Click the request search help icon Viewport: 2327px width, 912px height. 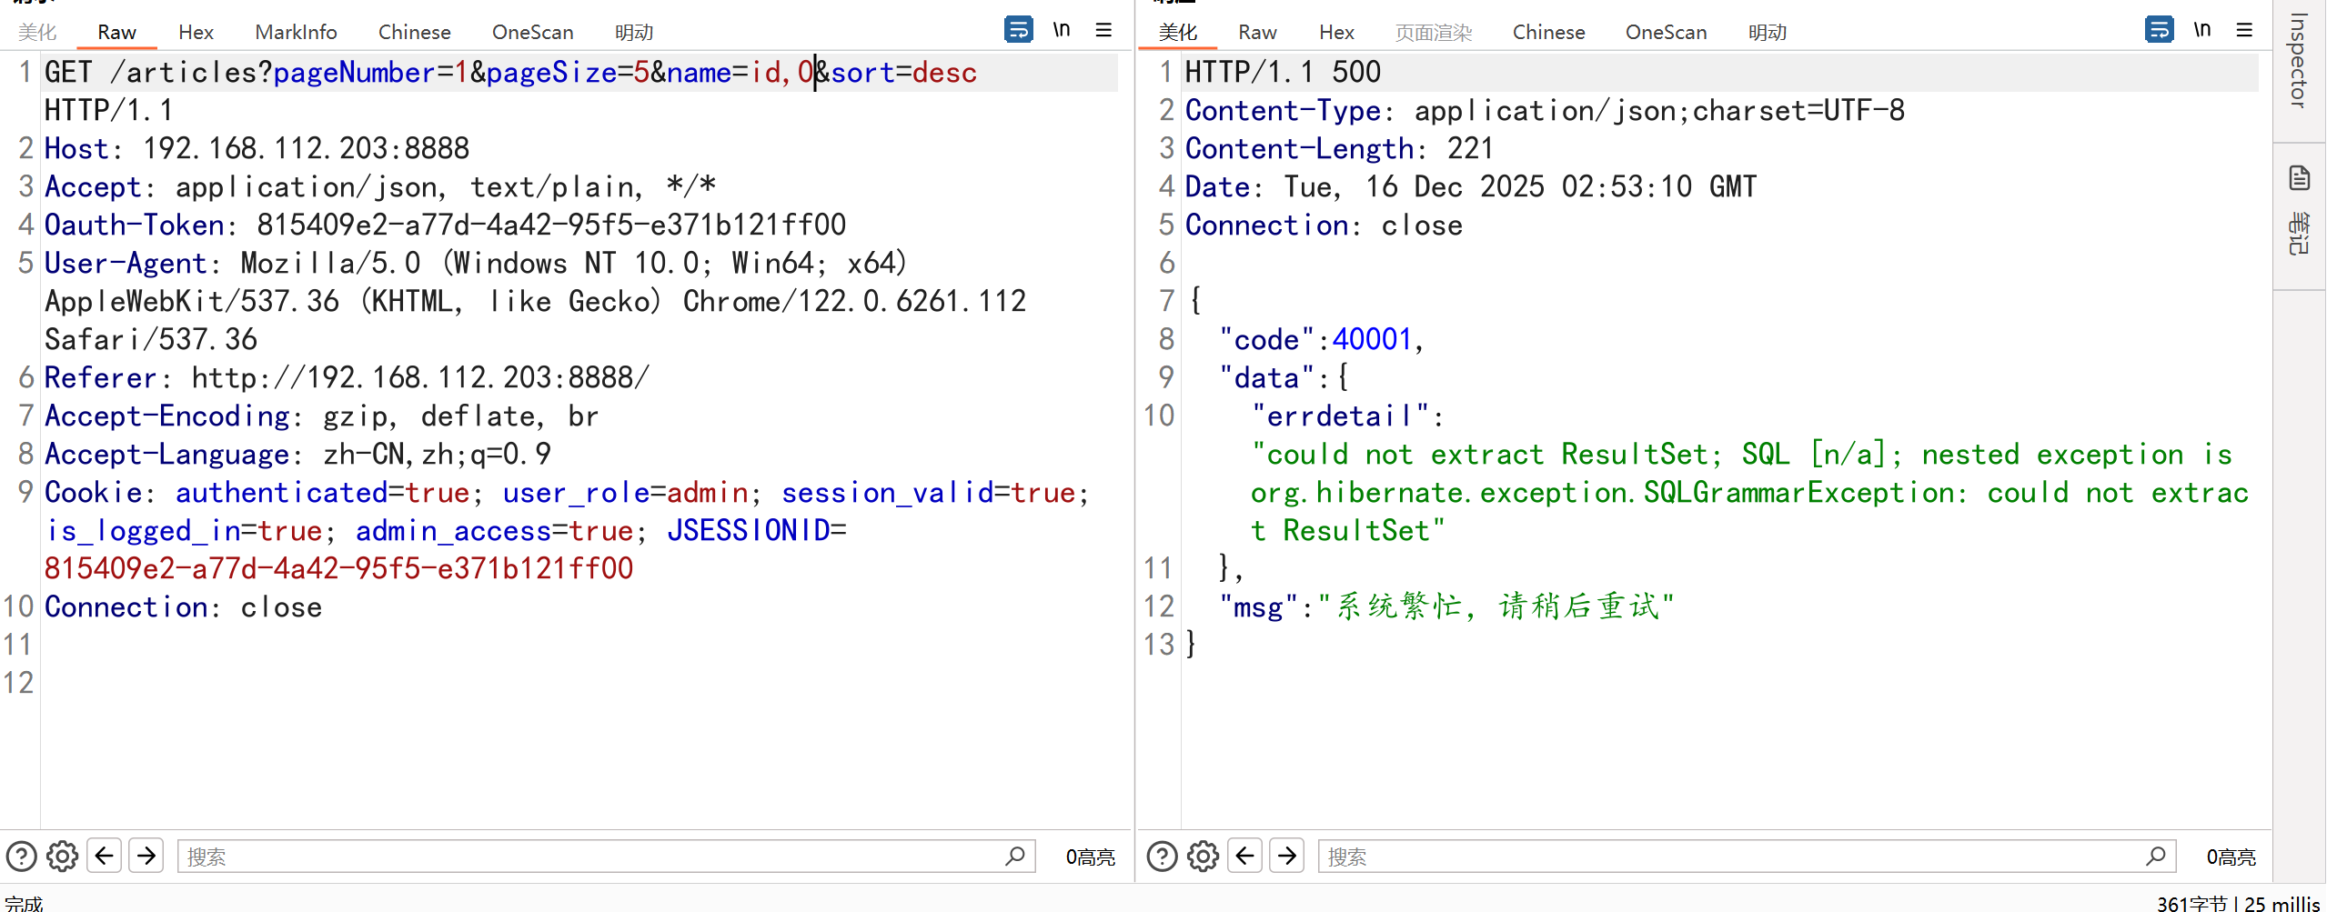coord(21,857)
